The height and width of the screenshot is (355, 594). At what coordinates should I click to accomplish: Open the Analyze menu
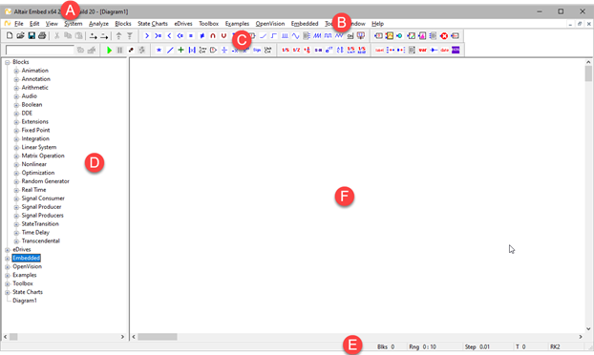pos(98,24)
